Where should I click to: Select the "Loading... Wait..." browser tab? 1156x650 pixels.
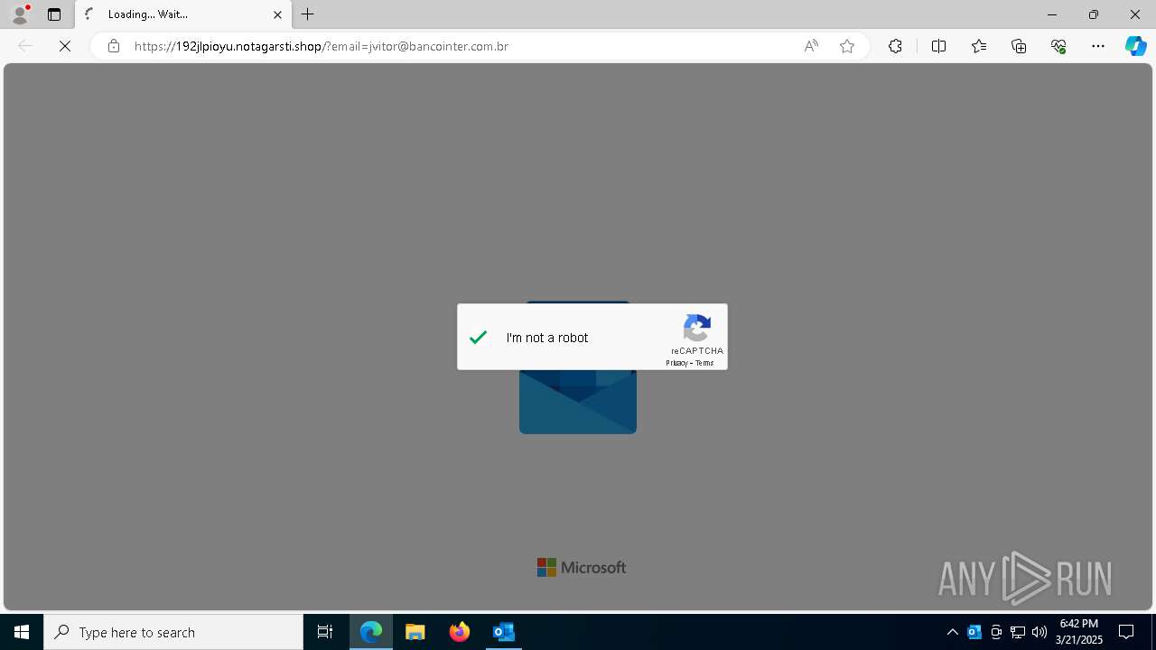184,14
